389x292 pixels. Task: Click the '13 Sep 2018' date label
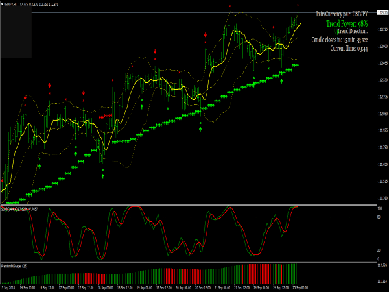click(8, 288)
